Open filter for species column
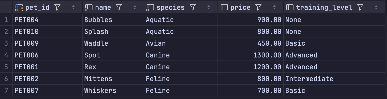The width and height of the screenshot is (387, 99). [193, 7]
